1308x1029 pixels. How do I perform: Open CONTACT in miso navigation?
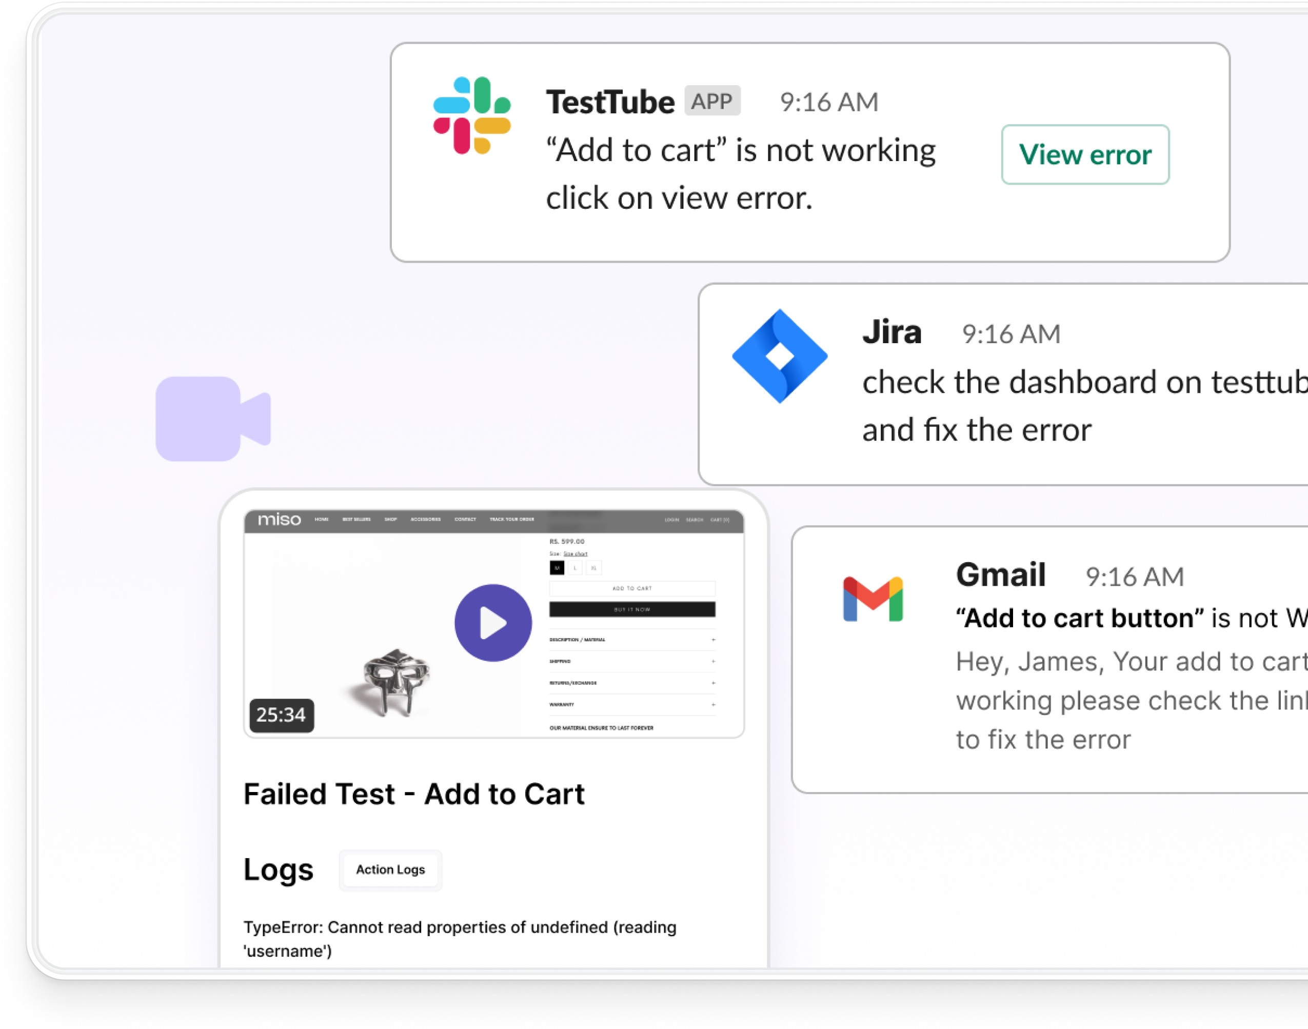click(465, 519)
